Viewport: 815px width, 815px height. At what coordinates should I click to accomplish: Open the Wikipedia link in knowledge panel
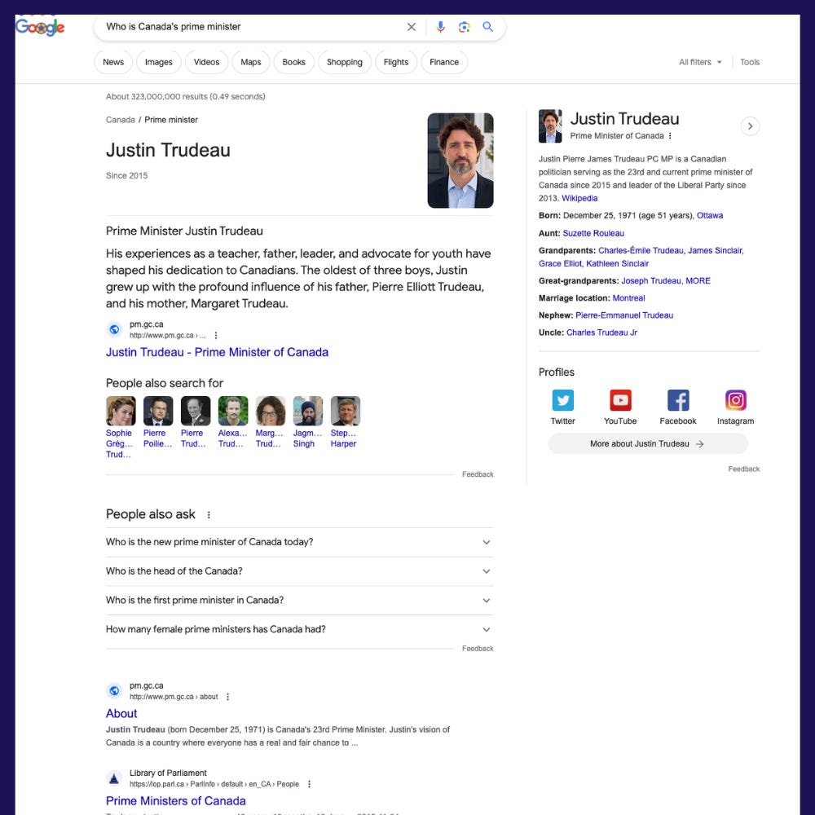click(579, 199)
